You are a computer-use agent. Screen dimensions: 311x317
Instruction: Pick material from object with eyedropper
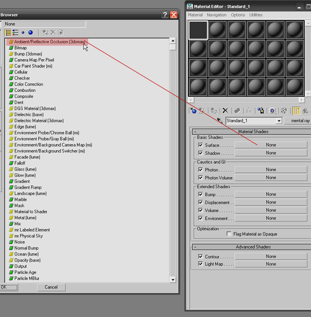219,120
